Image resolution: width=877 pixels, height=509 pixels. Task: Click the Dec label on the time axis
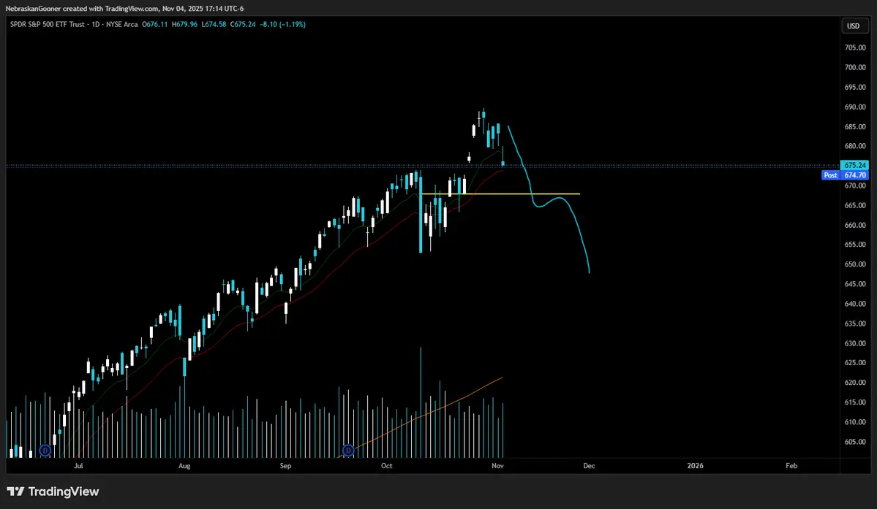(589, 465)
